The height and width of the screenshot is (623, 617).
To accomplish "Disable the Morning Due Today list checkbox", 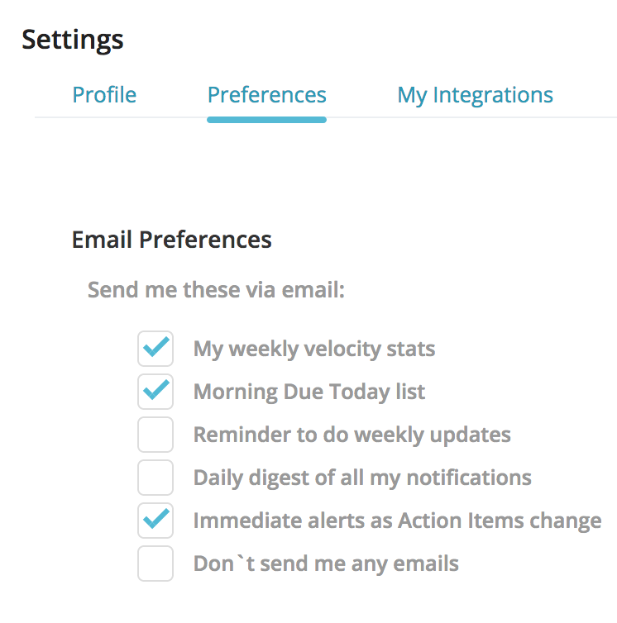I will [x=155, y=392].
